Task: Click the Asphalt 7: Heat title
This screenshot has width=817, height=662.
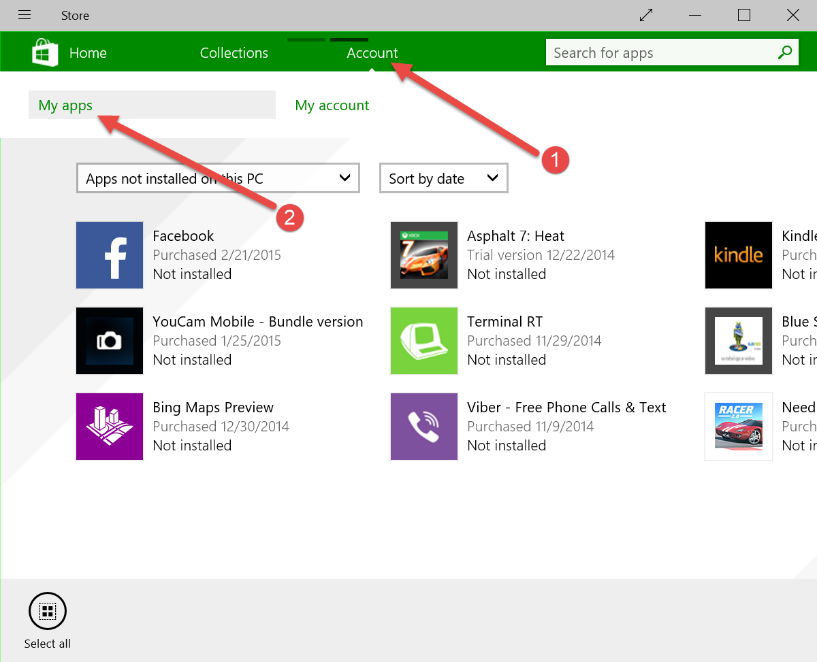Action: click(515, 236)
